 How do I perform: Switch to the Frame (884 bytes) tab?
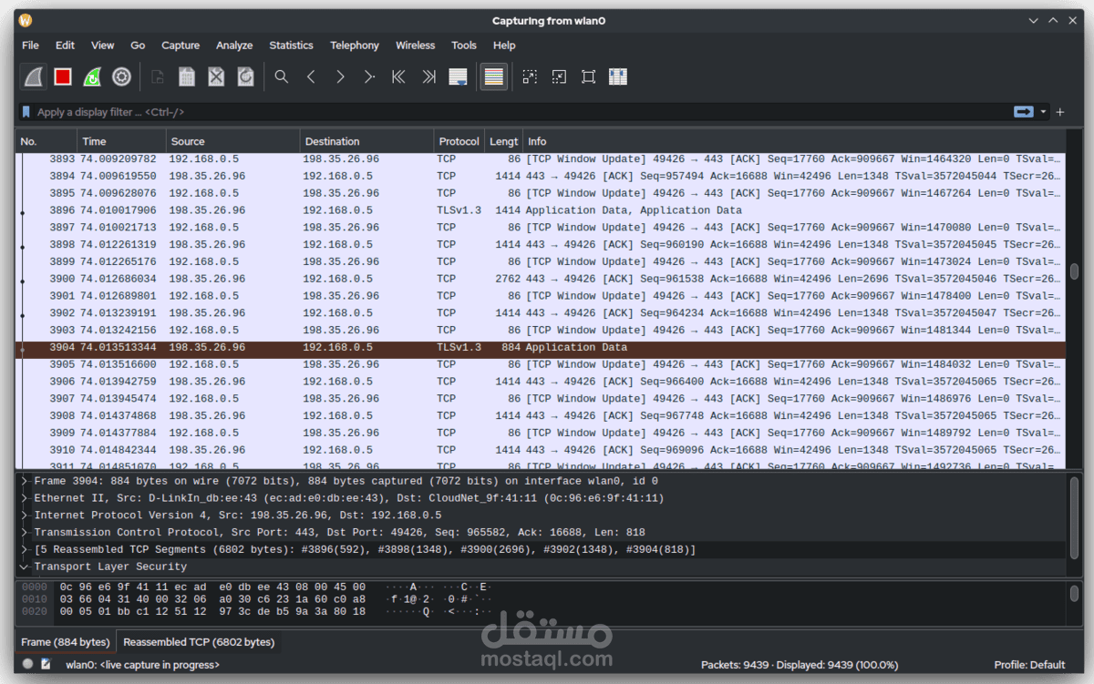pos(65,642)
